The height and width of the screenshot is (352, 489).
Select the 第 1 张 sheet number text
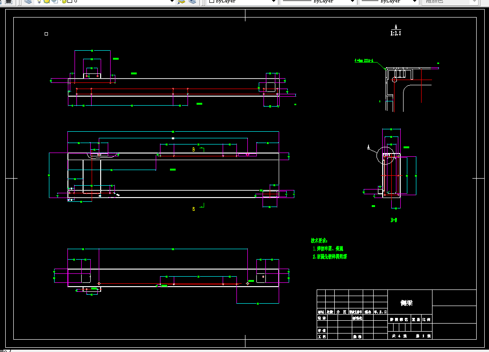tap(423, 336)
